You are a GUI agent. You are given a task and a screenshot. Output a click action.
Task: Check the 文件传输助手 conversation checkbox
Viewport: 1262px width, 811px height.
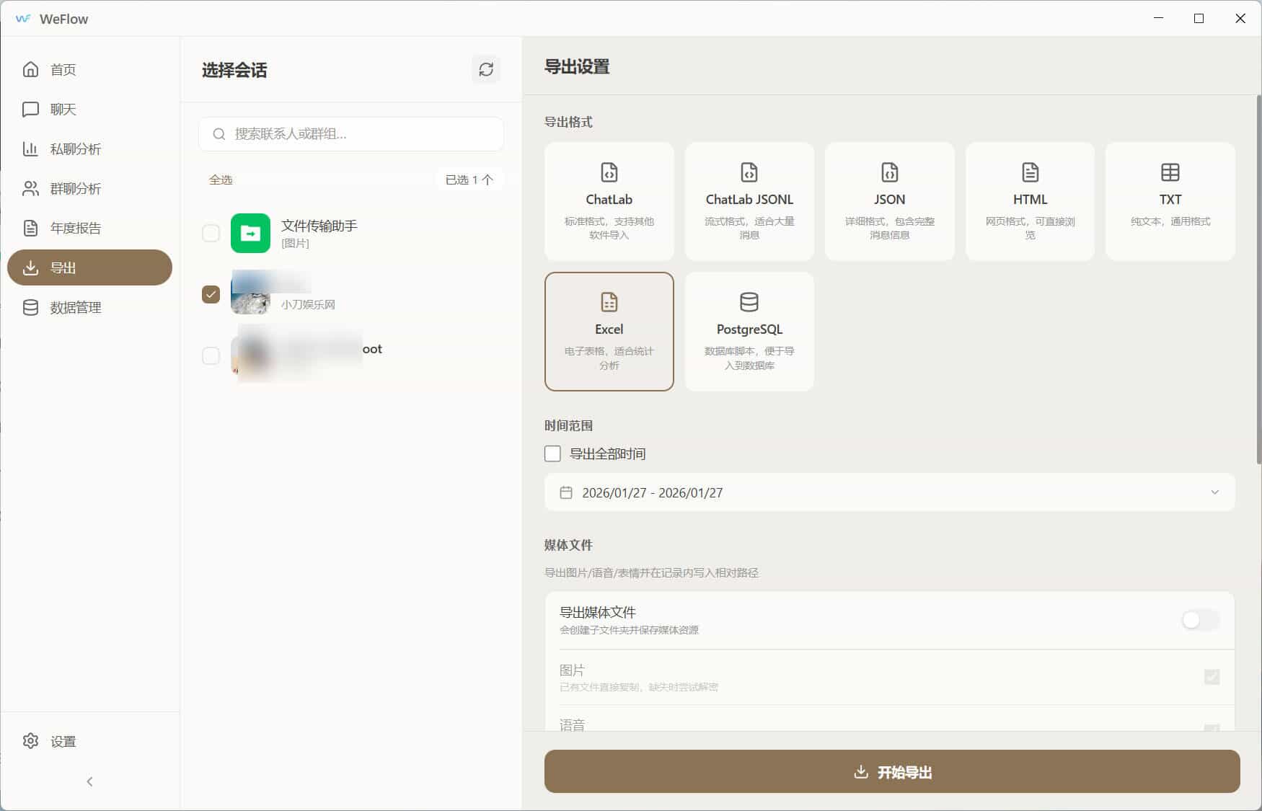211,233
